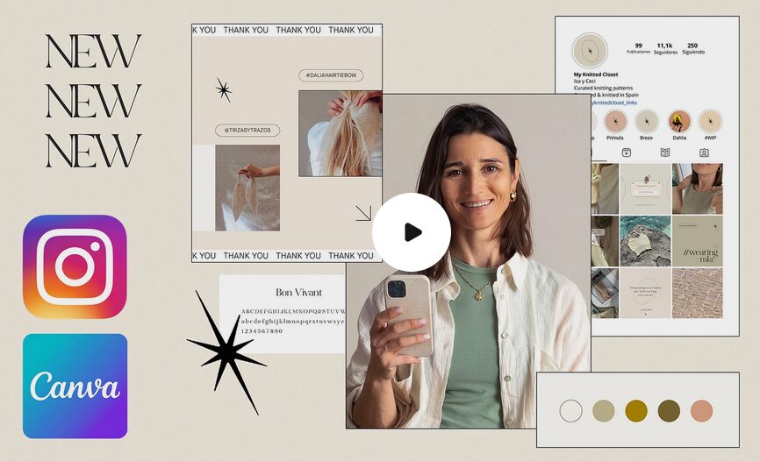Click the diagonal arrow on thank-you card
The image size is (760, 461).
[363, 213]
